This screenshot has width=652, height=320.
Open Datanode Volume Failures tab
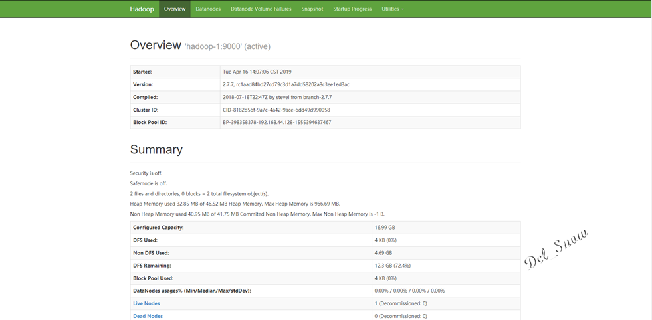[x=261, y=9]
